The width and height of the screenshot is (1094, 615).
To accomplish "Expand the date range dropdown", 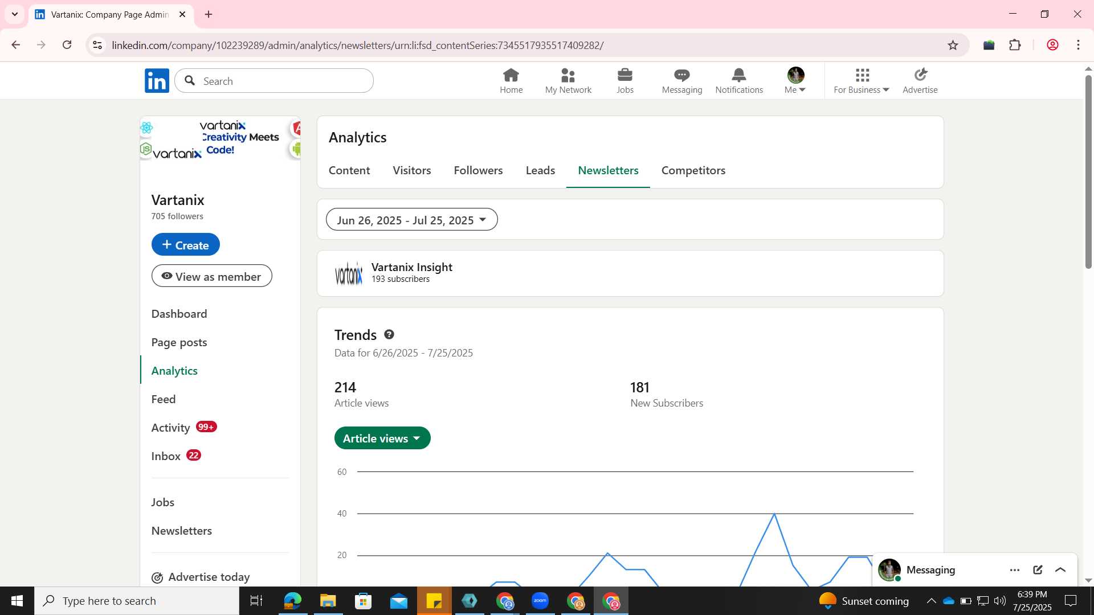I will (x=411, y=220).
